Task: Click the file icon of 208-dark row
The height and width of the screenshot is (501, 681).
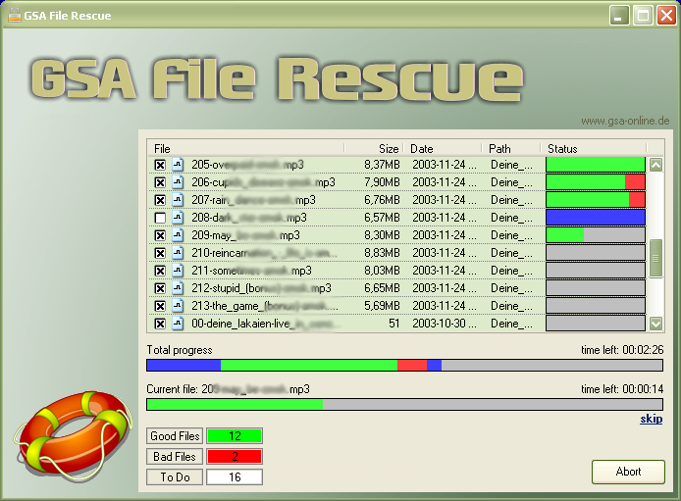Action: (x=178, y=218)
